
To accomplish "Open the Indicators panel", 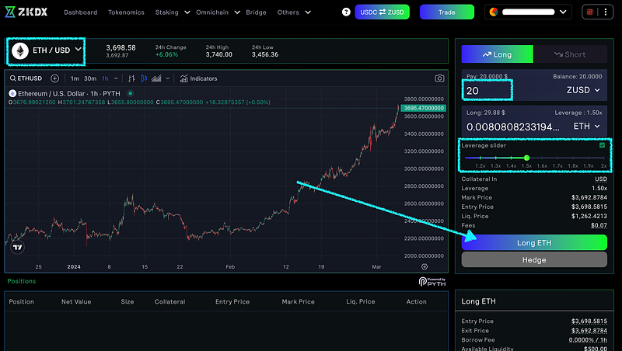I will [x=198, y=78].
